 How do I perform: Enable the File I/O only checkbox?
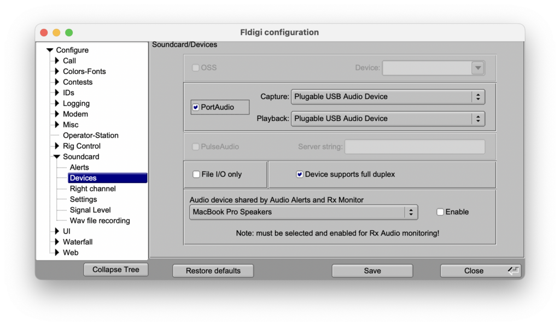tap(196, 174)
